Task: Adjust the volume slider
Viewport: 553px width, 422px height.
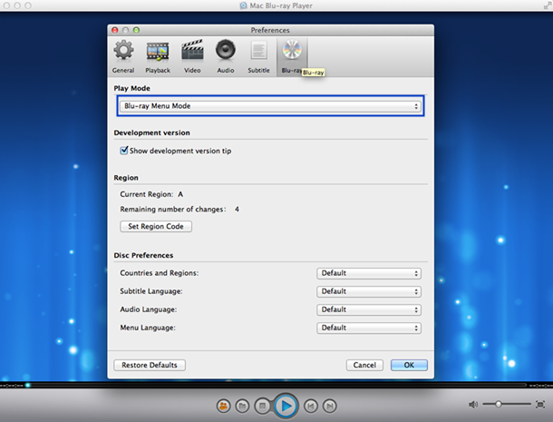Action: click(507, 404)
